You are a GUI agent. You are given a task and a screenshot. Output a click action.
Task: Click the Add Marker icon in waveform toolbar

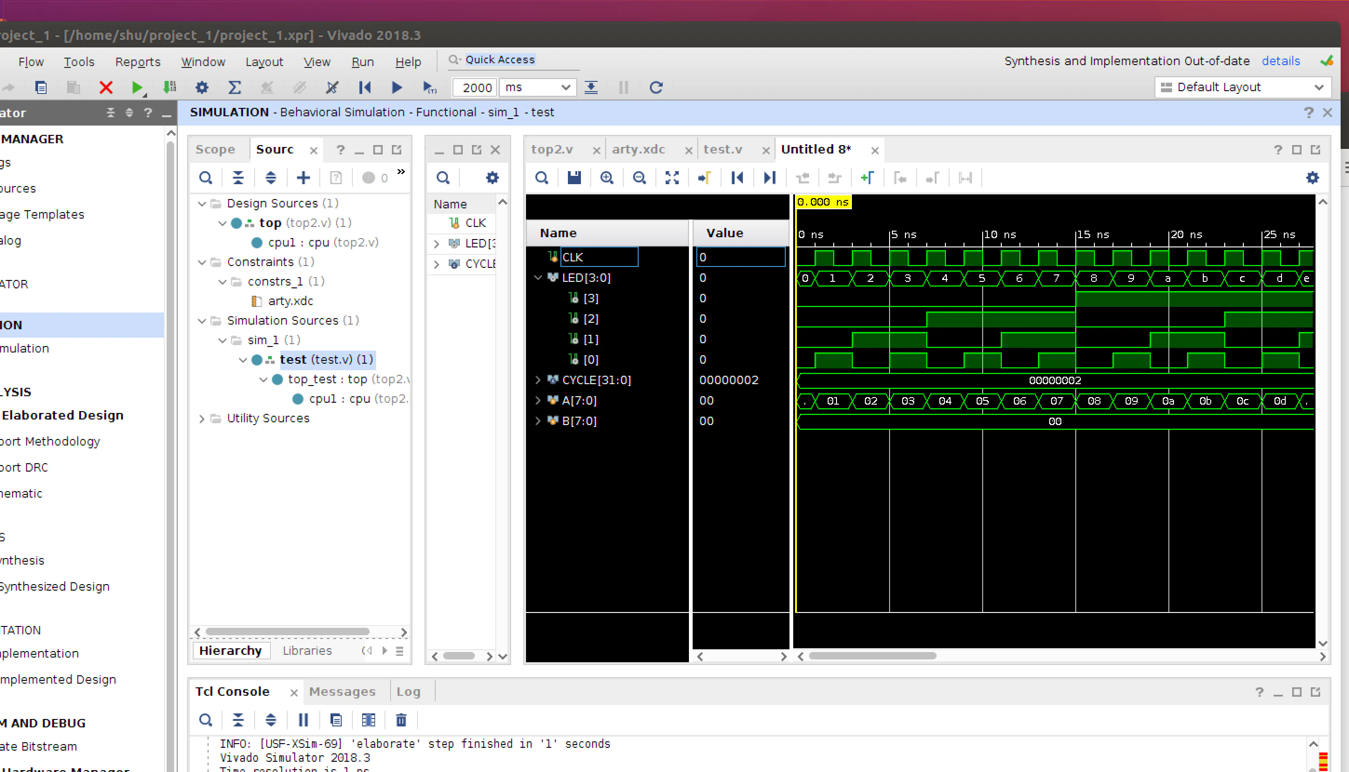point(867,178)
